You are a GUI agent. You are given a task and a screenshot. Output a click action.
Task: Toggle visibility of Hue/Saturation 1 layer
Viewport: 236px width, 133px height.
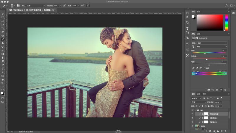[193, 114]
